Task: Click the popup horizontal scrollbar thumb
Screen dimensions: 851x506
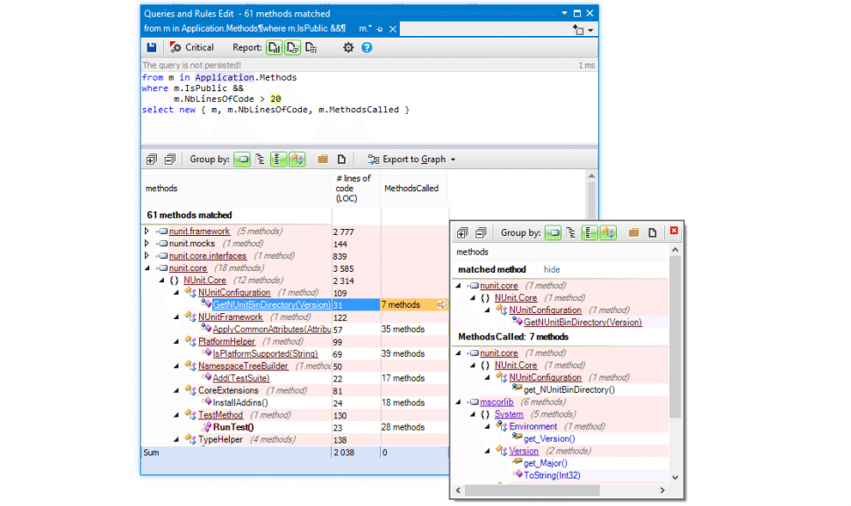Action: [x=532, y=490]
